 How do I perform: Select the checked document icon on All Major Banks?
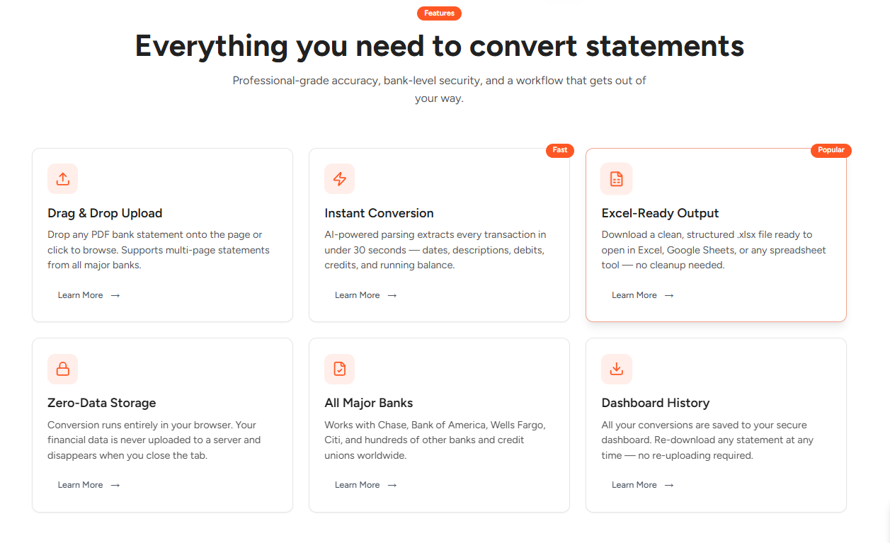point(339,369)
